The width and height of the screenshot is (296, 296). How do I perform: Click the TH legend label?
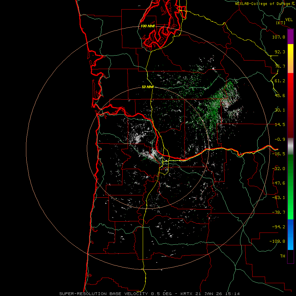(283, 256)
